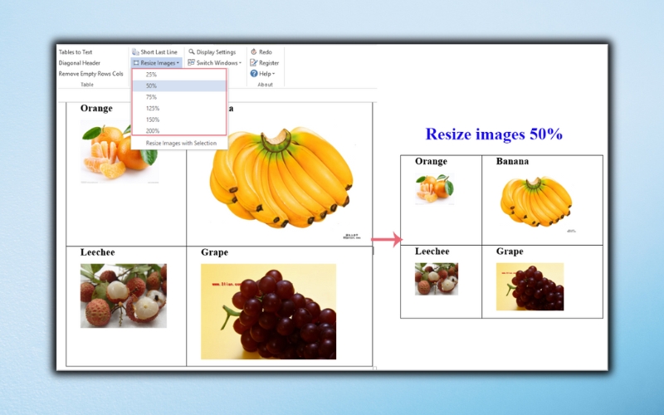Viewport: 664px width, 415px height.
Task: Click the Redo arrow icon
Action: point(254,51)
